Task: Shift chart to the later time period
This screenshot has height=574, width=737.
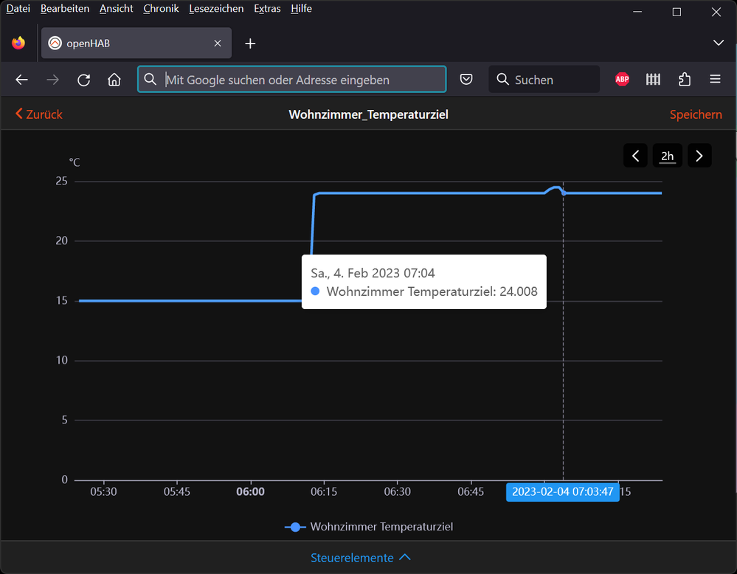Action: coord(699,156)
